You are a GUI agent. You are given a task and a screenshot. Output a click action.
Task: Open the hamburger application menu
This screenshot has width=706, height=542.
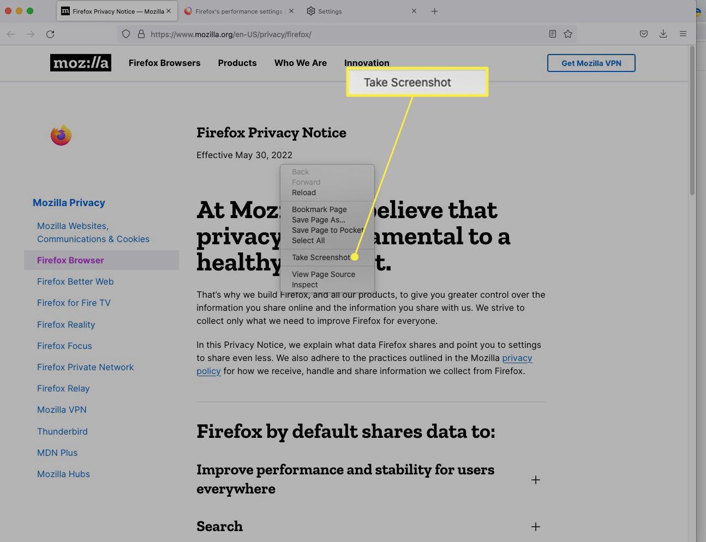pyautogui.click(x=683, y=34)
